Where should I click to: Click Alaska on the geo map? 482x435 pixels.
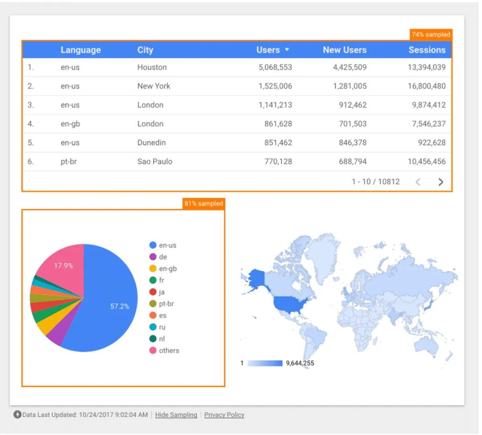256,279
